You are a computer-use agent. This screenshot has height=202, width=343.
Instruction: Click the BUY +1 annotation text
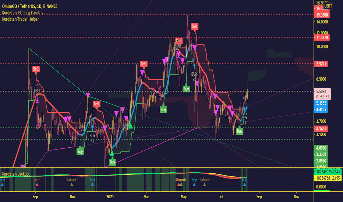pos(244,120)
